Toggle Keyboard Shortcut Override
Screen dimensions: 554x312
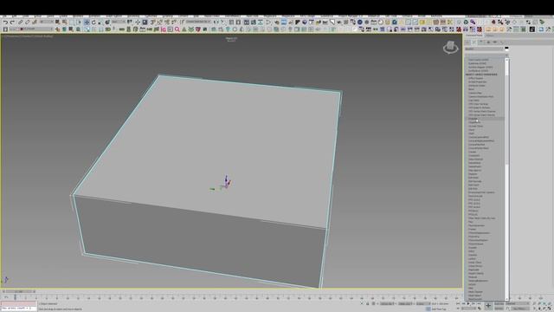pyautogui.click(x=145, y=23)
